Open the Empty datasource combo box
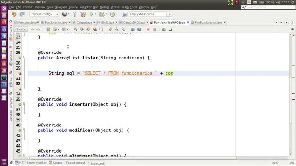This screenshot has width=296, height=166. click(150, 14)
